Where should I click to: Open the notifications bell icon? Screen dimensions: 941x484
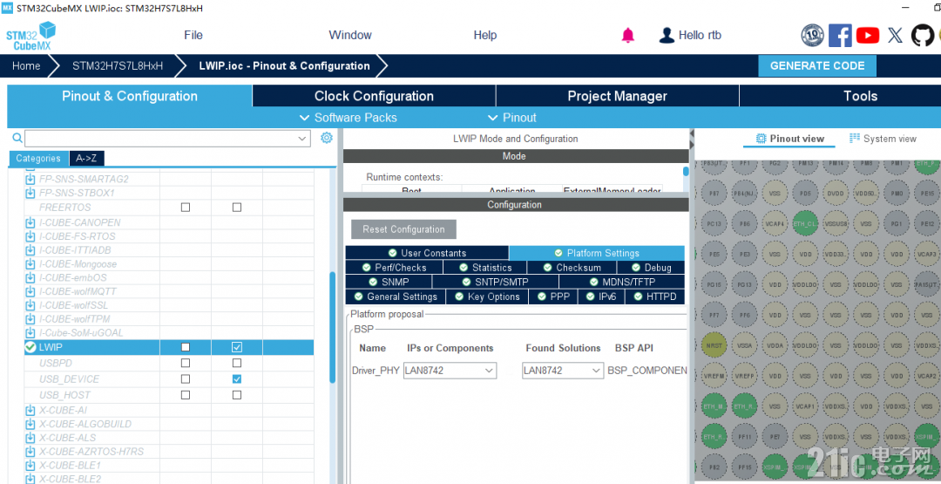pyautogui.click(x=627, y=36)
